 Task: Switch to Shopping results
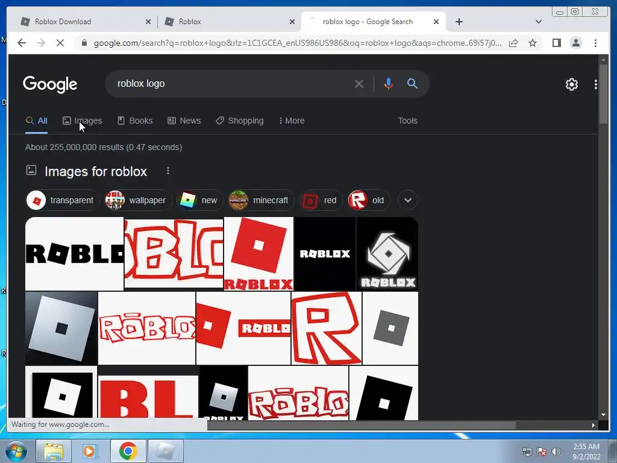pos(240,121)
